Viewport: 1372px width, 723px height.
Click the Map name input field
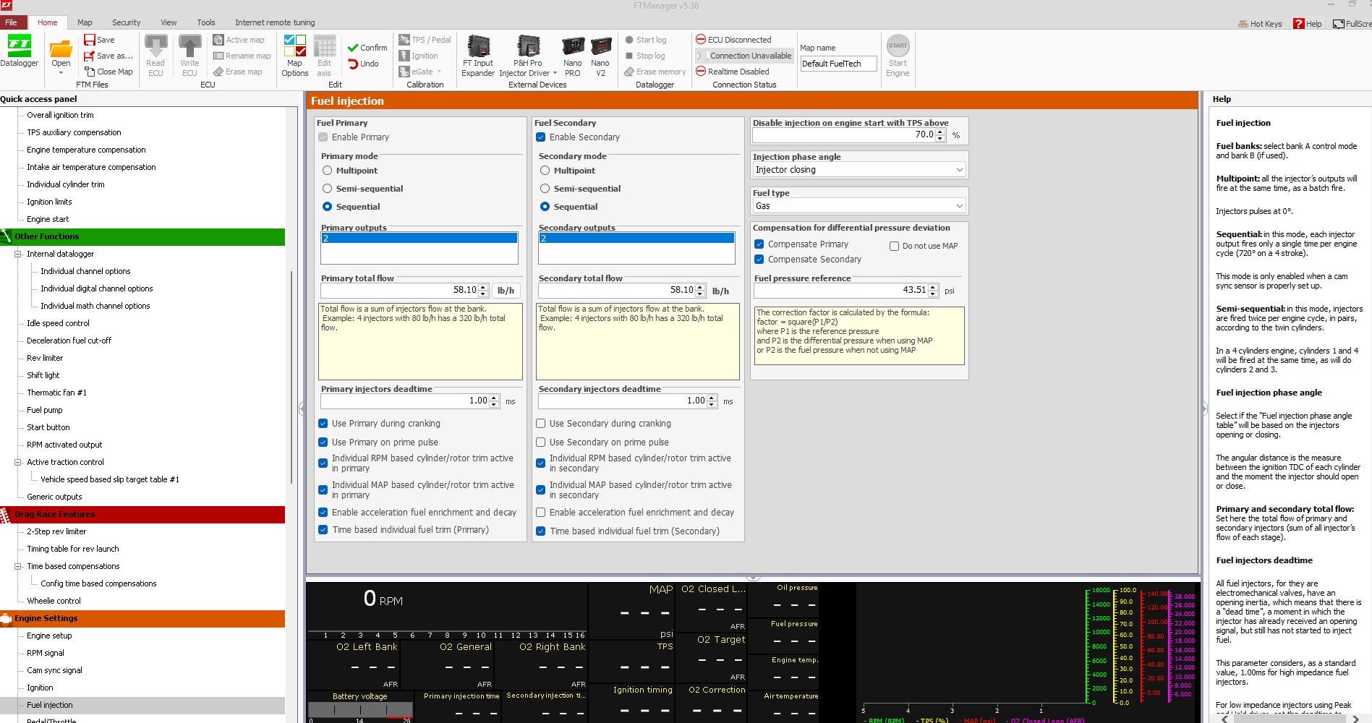(838, 64)
